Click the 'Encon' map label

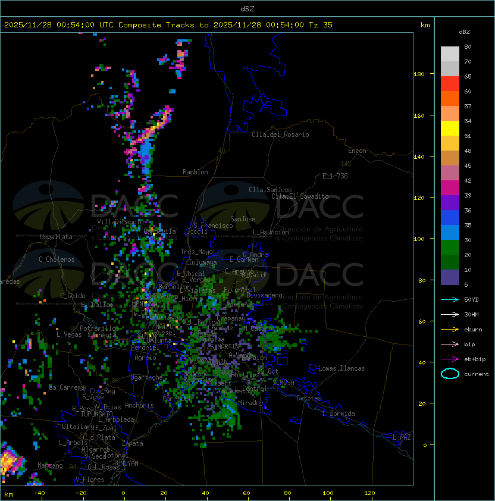tap(357, 151)
